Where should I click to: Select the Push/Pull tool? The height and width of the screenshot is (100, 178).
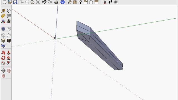pos(9,53)
